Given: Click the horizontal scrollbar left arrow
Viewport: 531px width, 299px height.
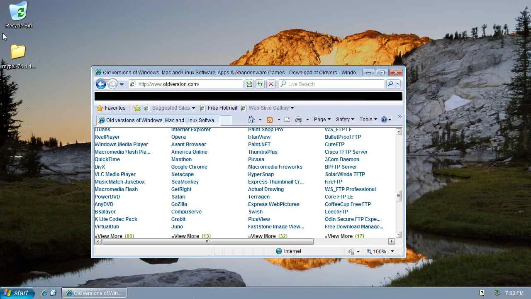Looking at the screenshot, I should [98, 241].
